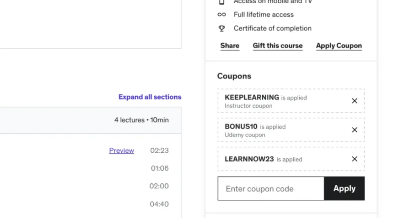This screenshot has width=399, height=218.
Task: Select Gift this course
Action: 277,46
